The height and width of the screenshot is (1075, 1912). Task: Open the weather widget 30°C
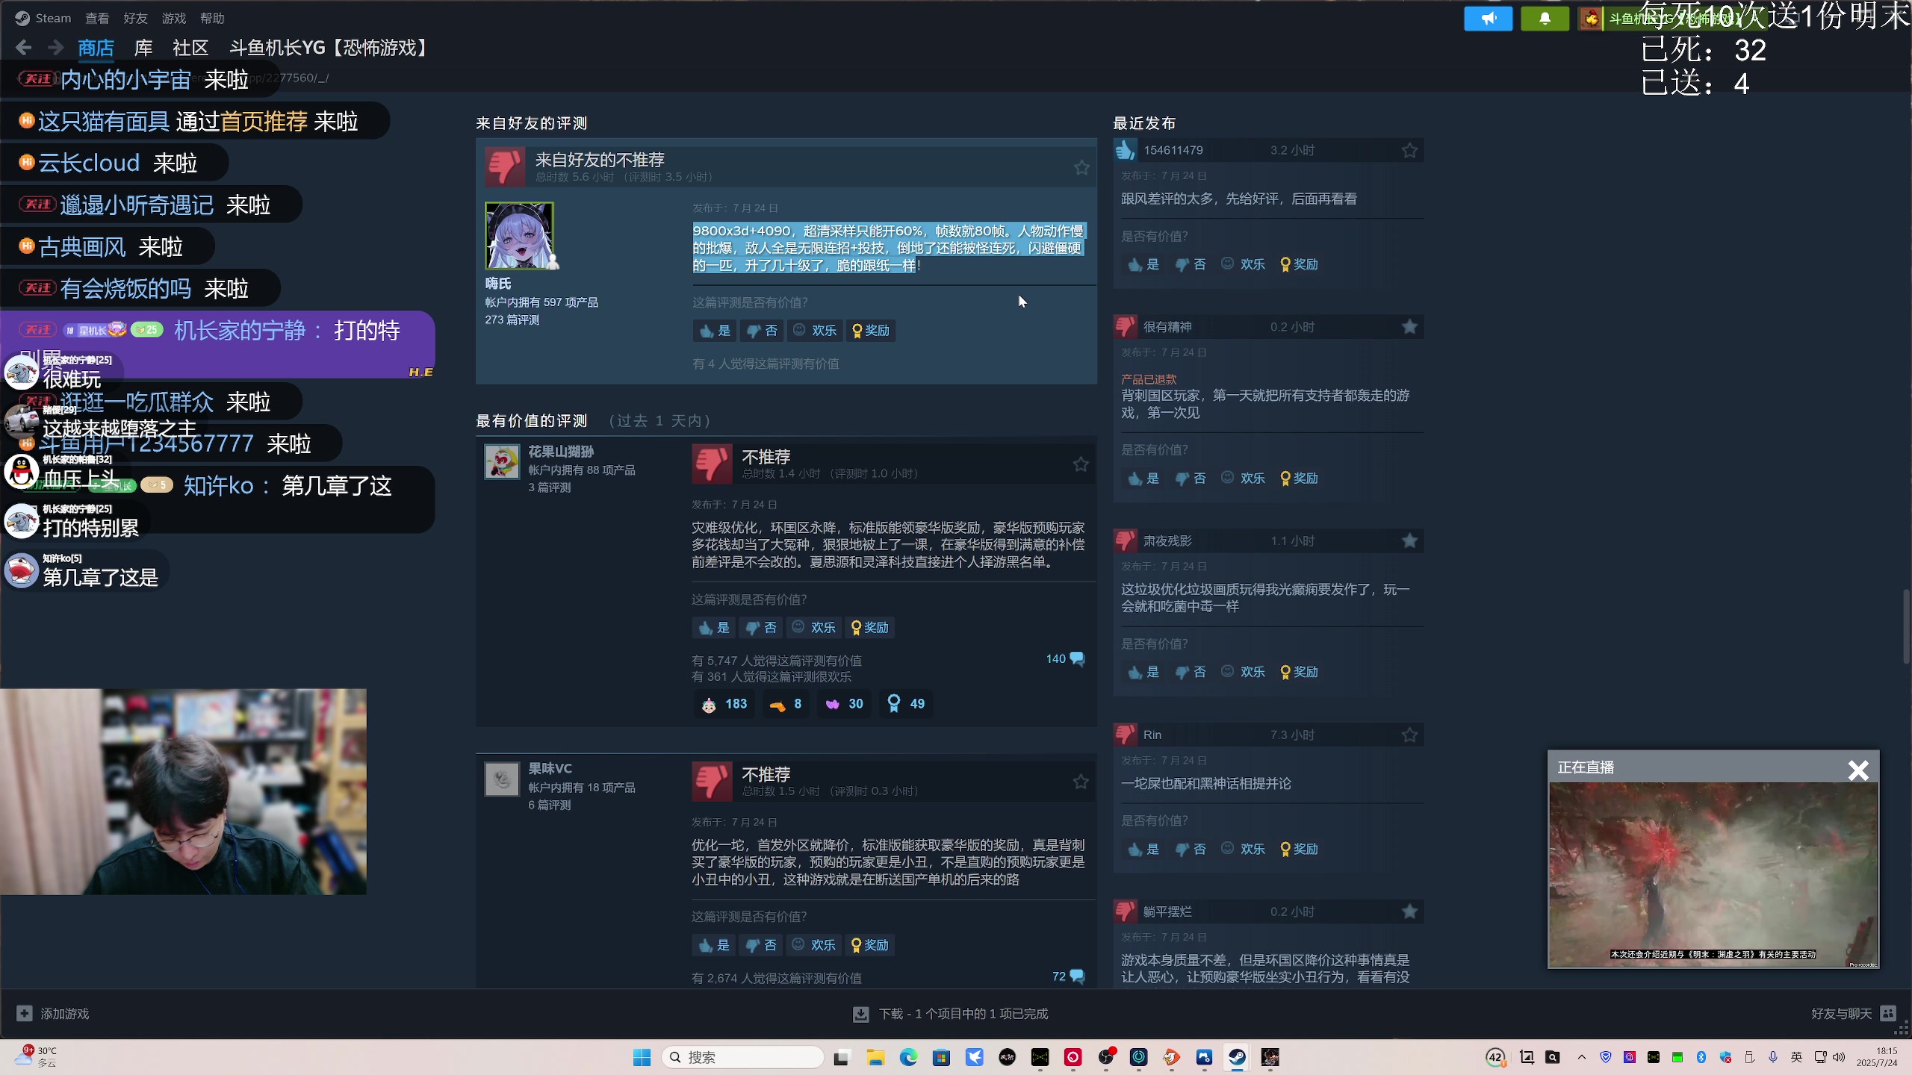(x=37, y=1056)
